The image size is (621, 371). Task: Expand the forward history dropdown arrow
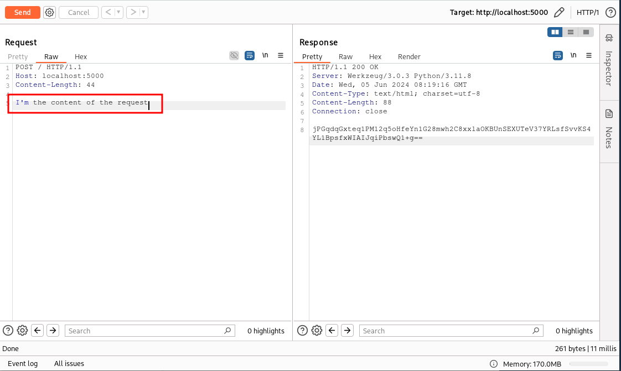143,12
